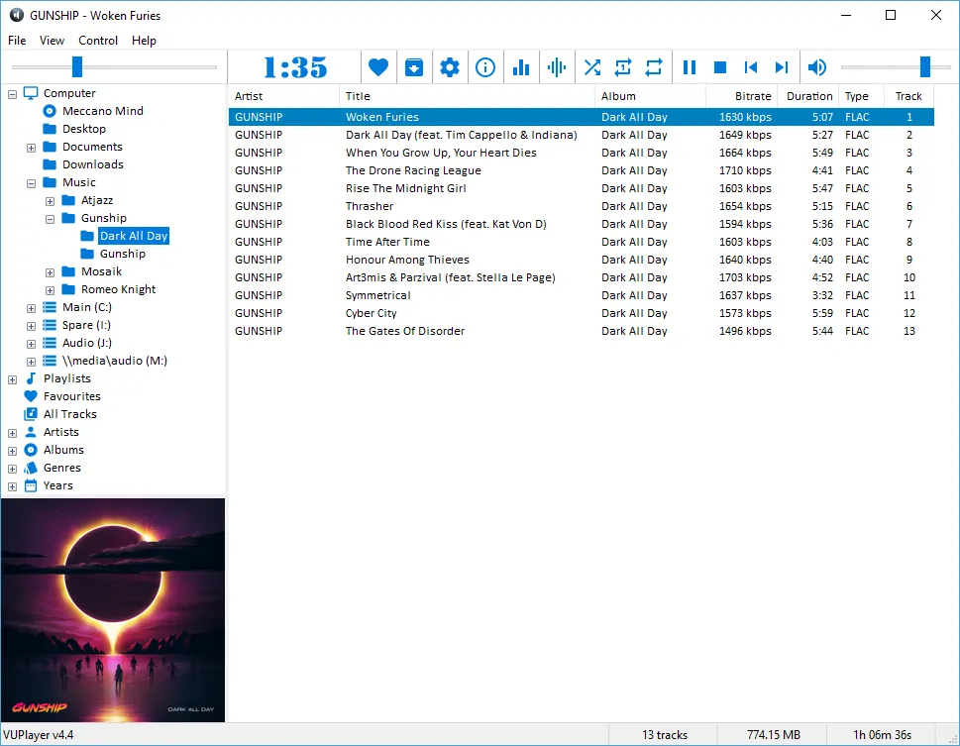Screen dimensions: 960x746
Task: Stop playback with the stop button
Action: click(x=719, y=66)
